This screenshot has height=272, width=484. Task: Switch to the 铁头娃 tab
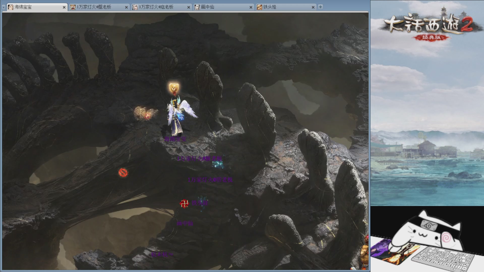click(286, 7)
